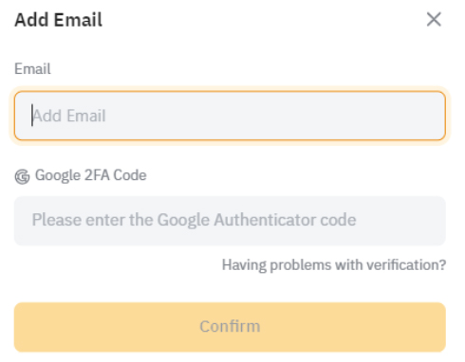Viewport: 465px width, 362px height.
Task: Click the Add Email placeholder text
Action: tap(69, 116)
